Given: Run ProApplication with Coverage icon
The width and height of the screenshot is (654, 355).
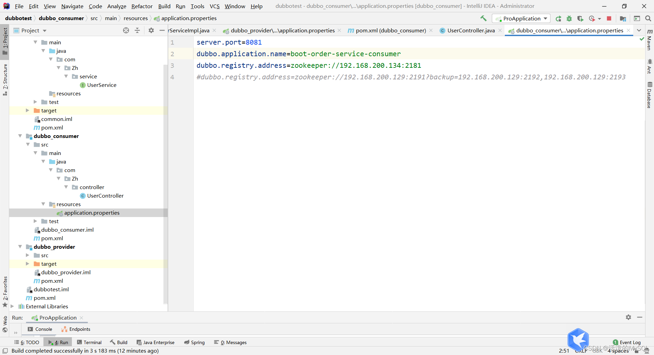Looking at the screenshot, I should tap(580, 18).
